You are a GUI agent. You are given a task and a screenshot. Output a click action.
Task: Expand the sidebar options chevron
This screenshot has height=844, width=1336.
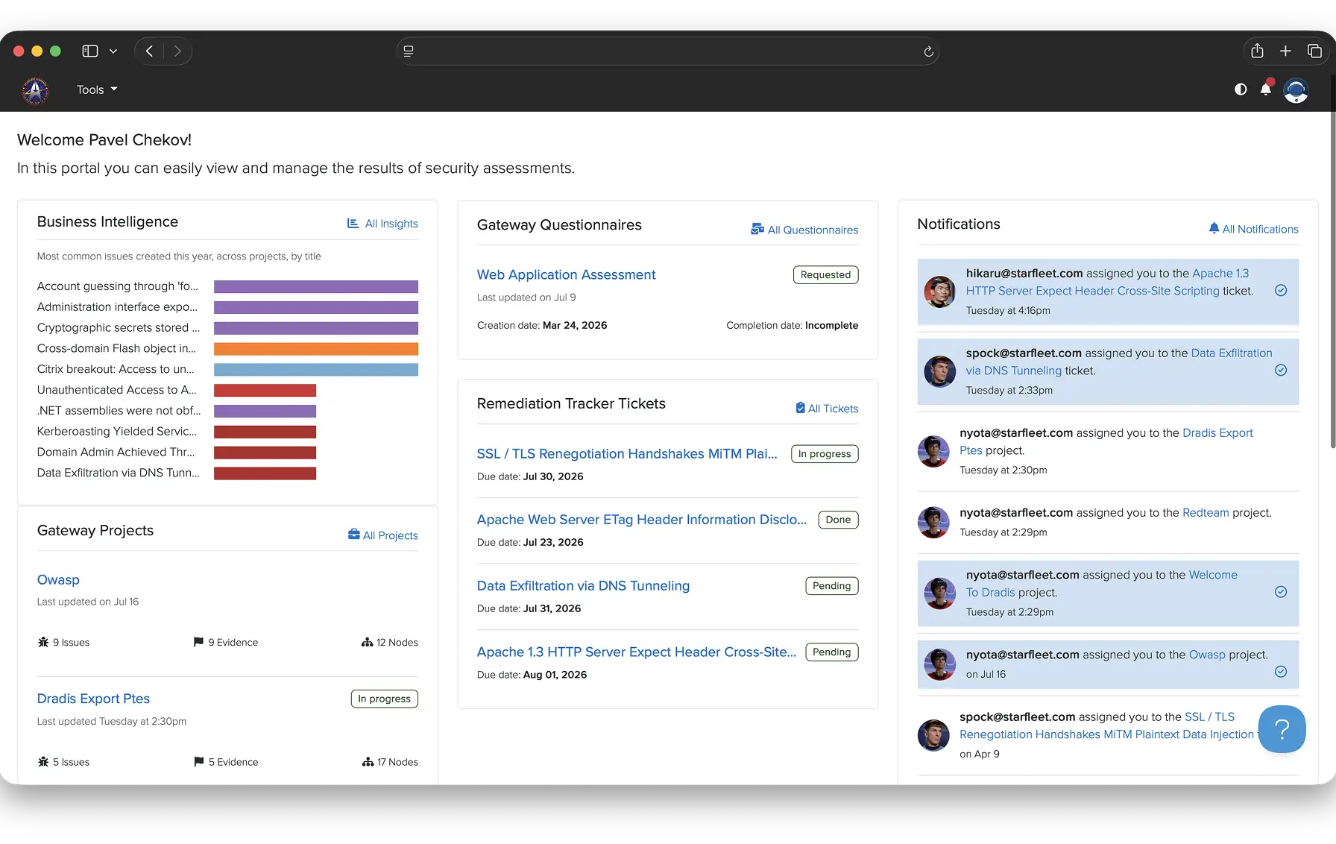pyautogui.click(x=113, y=51)
